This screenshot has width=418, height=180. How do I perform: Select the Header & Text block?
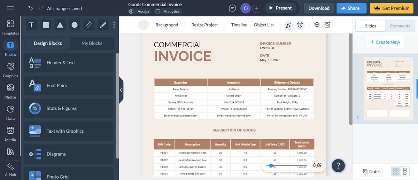coord(69,63)
